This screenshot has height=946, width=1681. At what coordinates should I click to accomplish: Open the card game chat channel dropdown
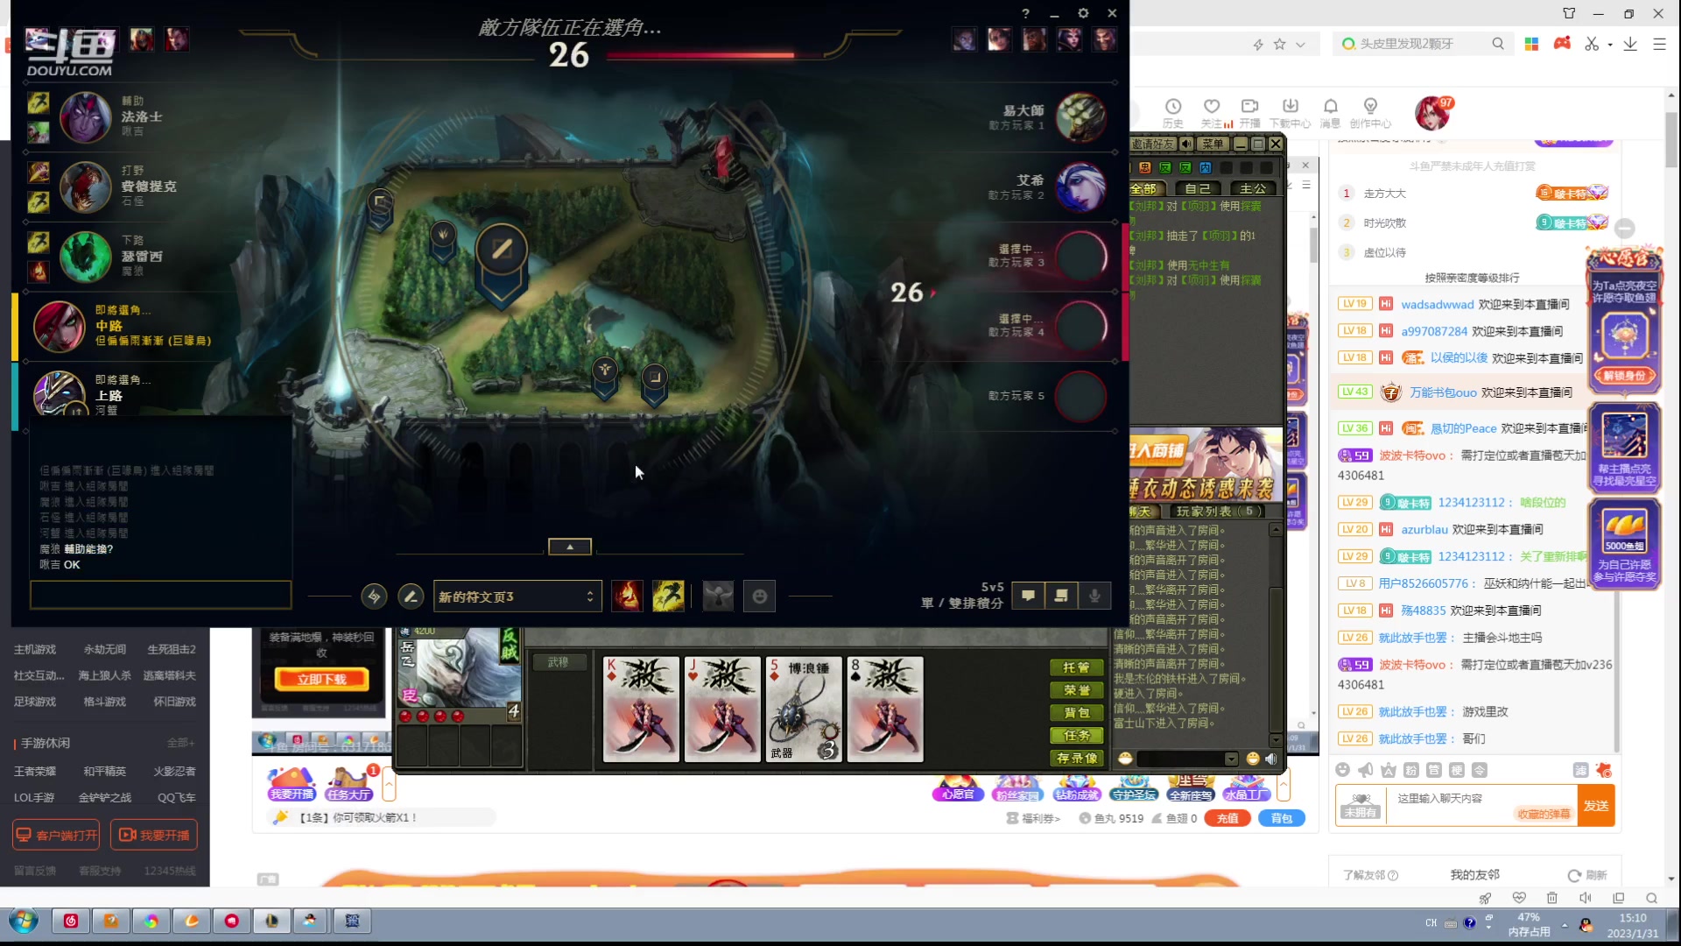coord(1231,759)
